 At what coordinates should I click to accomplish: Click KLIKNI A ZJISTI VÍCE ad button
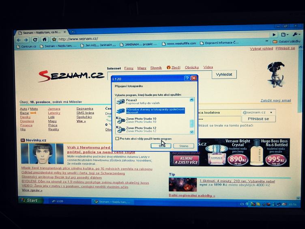(186, 160)
